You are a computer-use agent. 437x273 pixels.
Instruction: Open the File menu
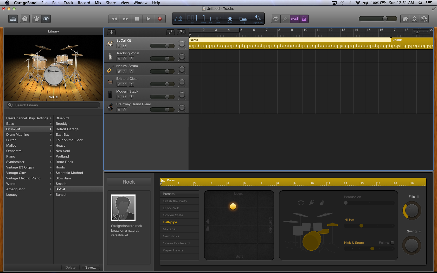pyautogui.click(x=44, y=3)
